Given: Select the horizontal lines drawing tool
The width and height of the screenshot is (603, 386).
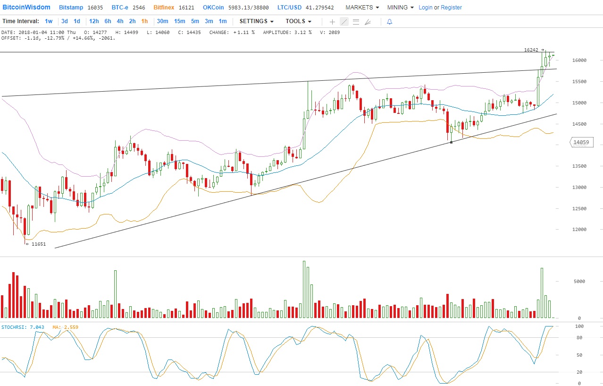Looking at the screenshot, I should pos(356,22).
